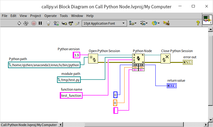The image size is (213, 127).
Task: Toggle Highlight Execution light bulb
Action: click(x=48, y=23)
